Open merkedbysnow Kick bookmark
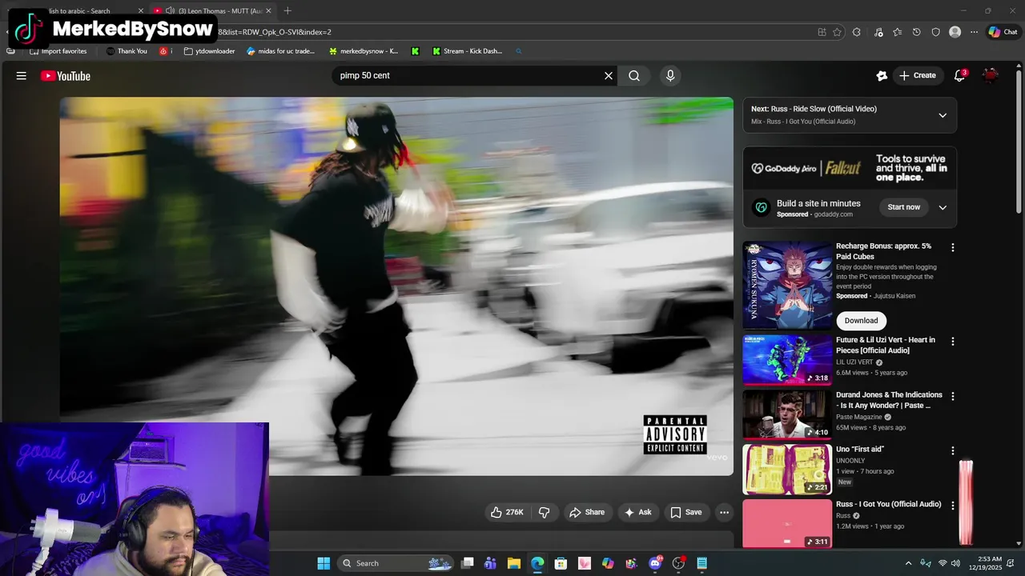The image size is (1025, 576). click(363, 51)
